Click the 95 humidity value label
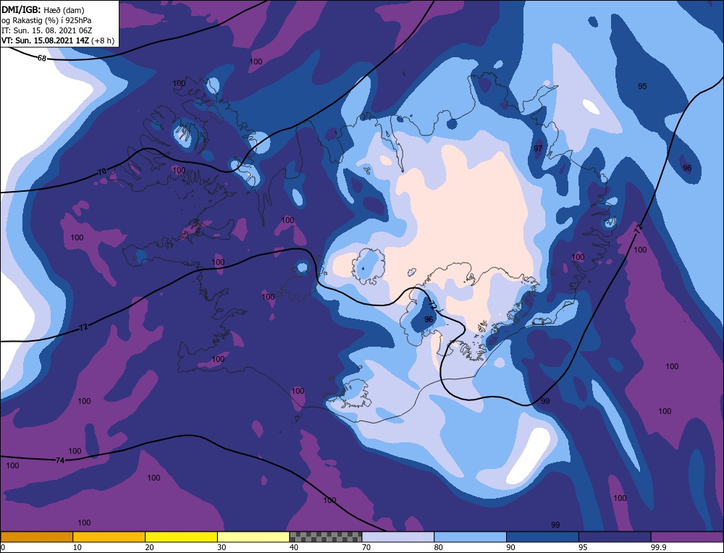Viewport: 724px width, 553px height. 642,86
